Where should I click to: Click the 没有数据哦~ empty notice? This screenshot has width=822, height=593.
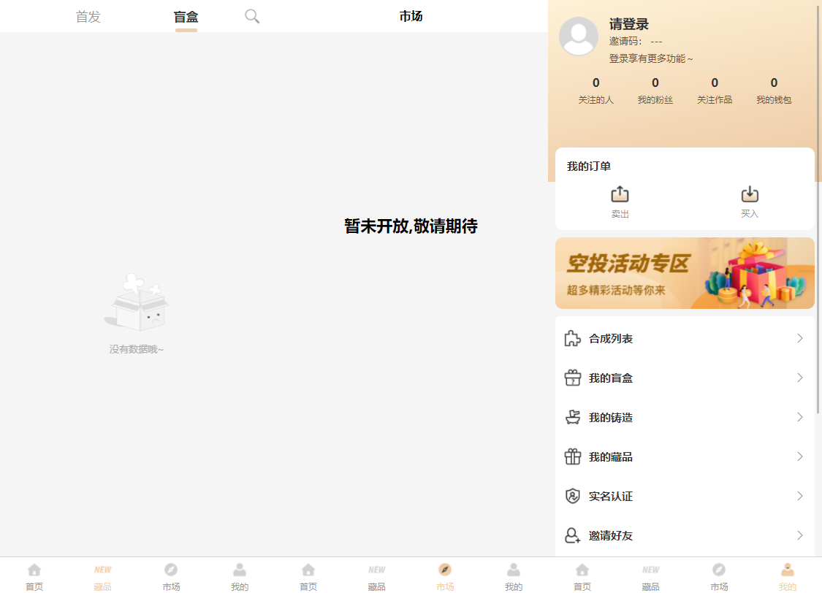(x=137, y=349)
